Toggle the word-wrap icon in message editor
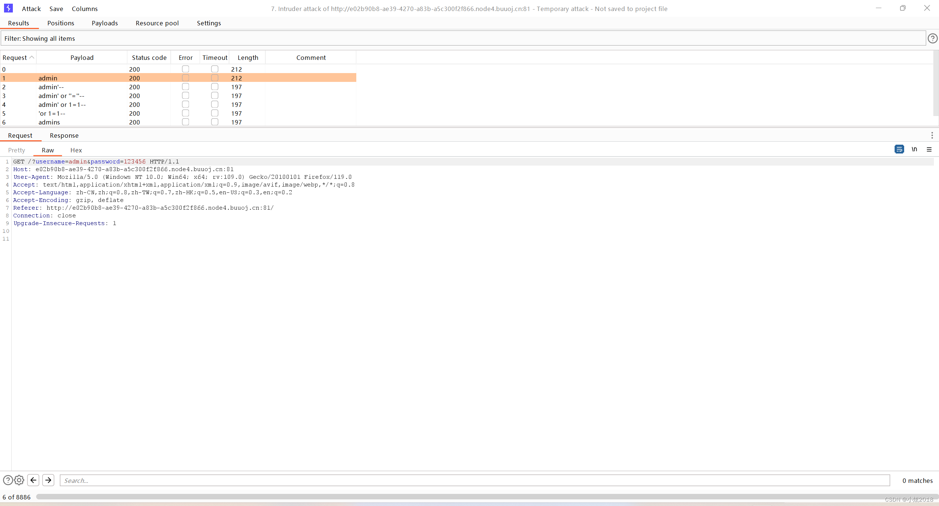The width and height of the screenshot is (939, 506). point(899,149)
